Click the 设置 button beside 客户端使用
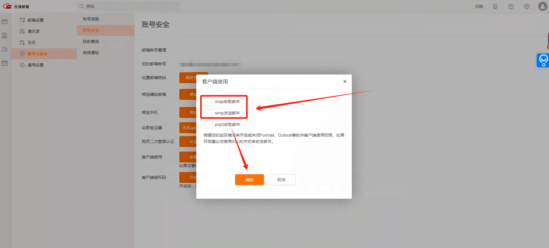549x248 pixels. click(188, 157)
